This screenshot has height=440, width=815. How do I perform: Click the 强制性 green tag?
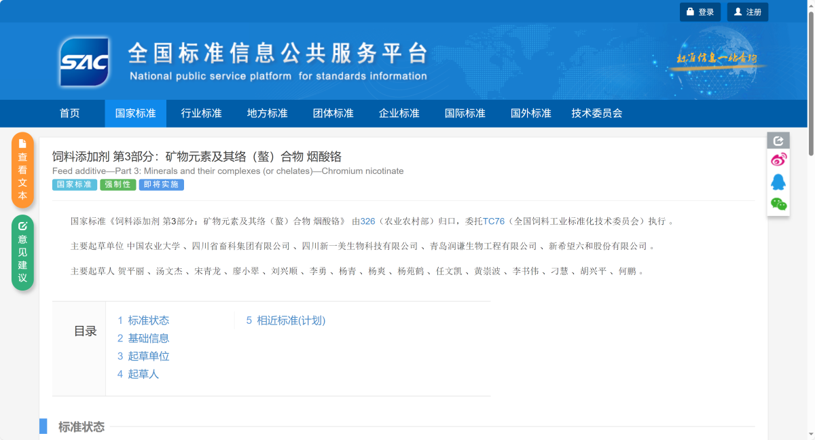point(118,185)
